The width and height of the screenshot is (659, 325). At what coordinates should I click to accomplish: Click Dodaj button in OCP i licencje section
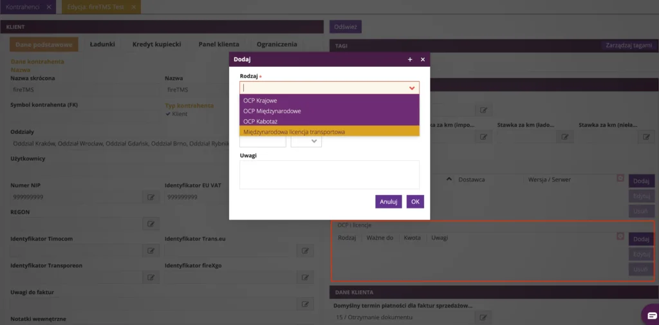[x=642, y=239]
